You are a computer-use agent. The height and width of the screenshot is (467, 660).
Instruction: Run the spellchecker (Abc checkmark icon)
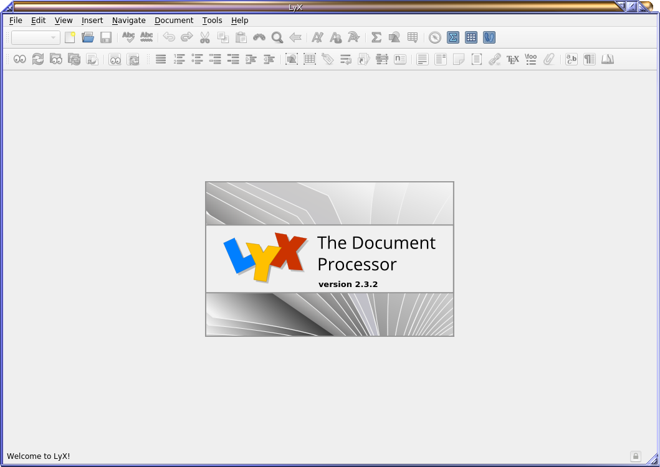pos(128,37)
